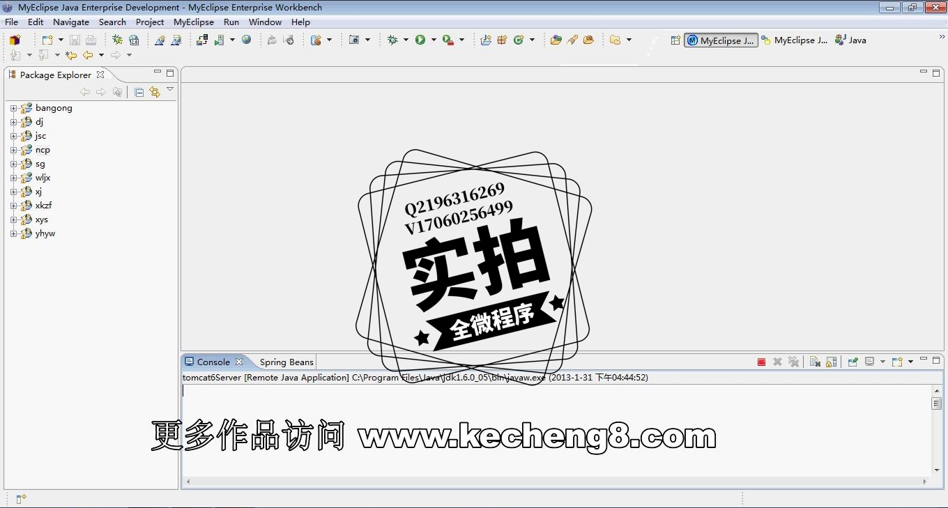Screen dimensions: 948x508
Task: Close the Package Explorer tab with its X
Action: click(x=100, y=75)
